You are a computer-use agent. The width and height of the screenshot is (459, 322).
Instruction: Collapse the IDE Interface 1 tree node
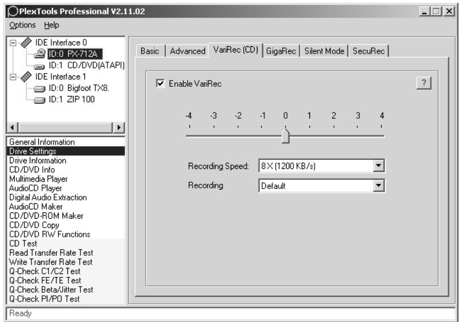pyautogui.click(x=13, y=77)
